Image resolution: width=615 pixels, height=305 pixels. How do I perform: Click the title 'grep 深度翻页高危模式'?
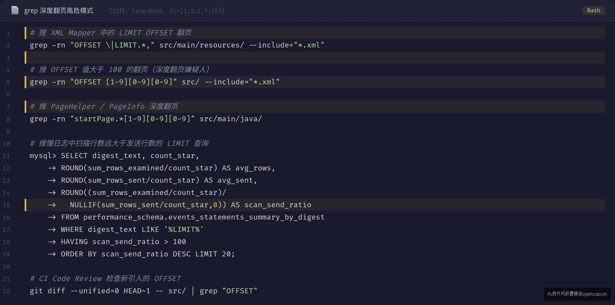click(x=59, y=11)
